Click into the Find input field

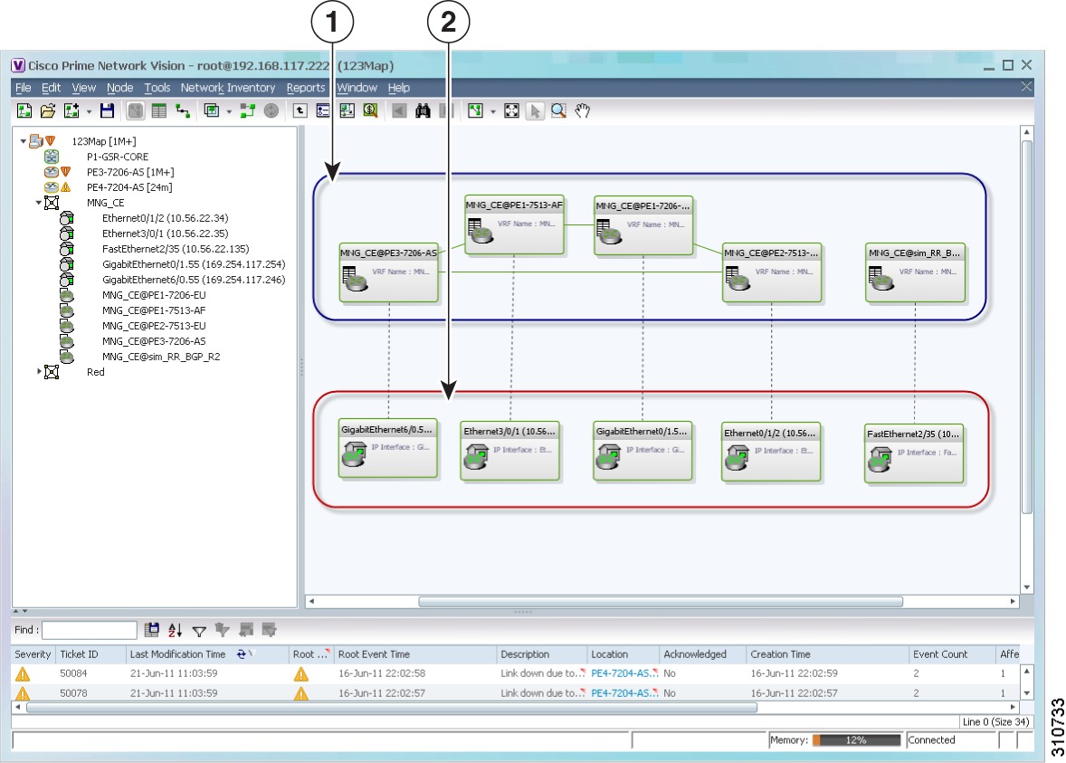[89, 630]
